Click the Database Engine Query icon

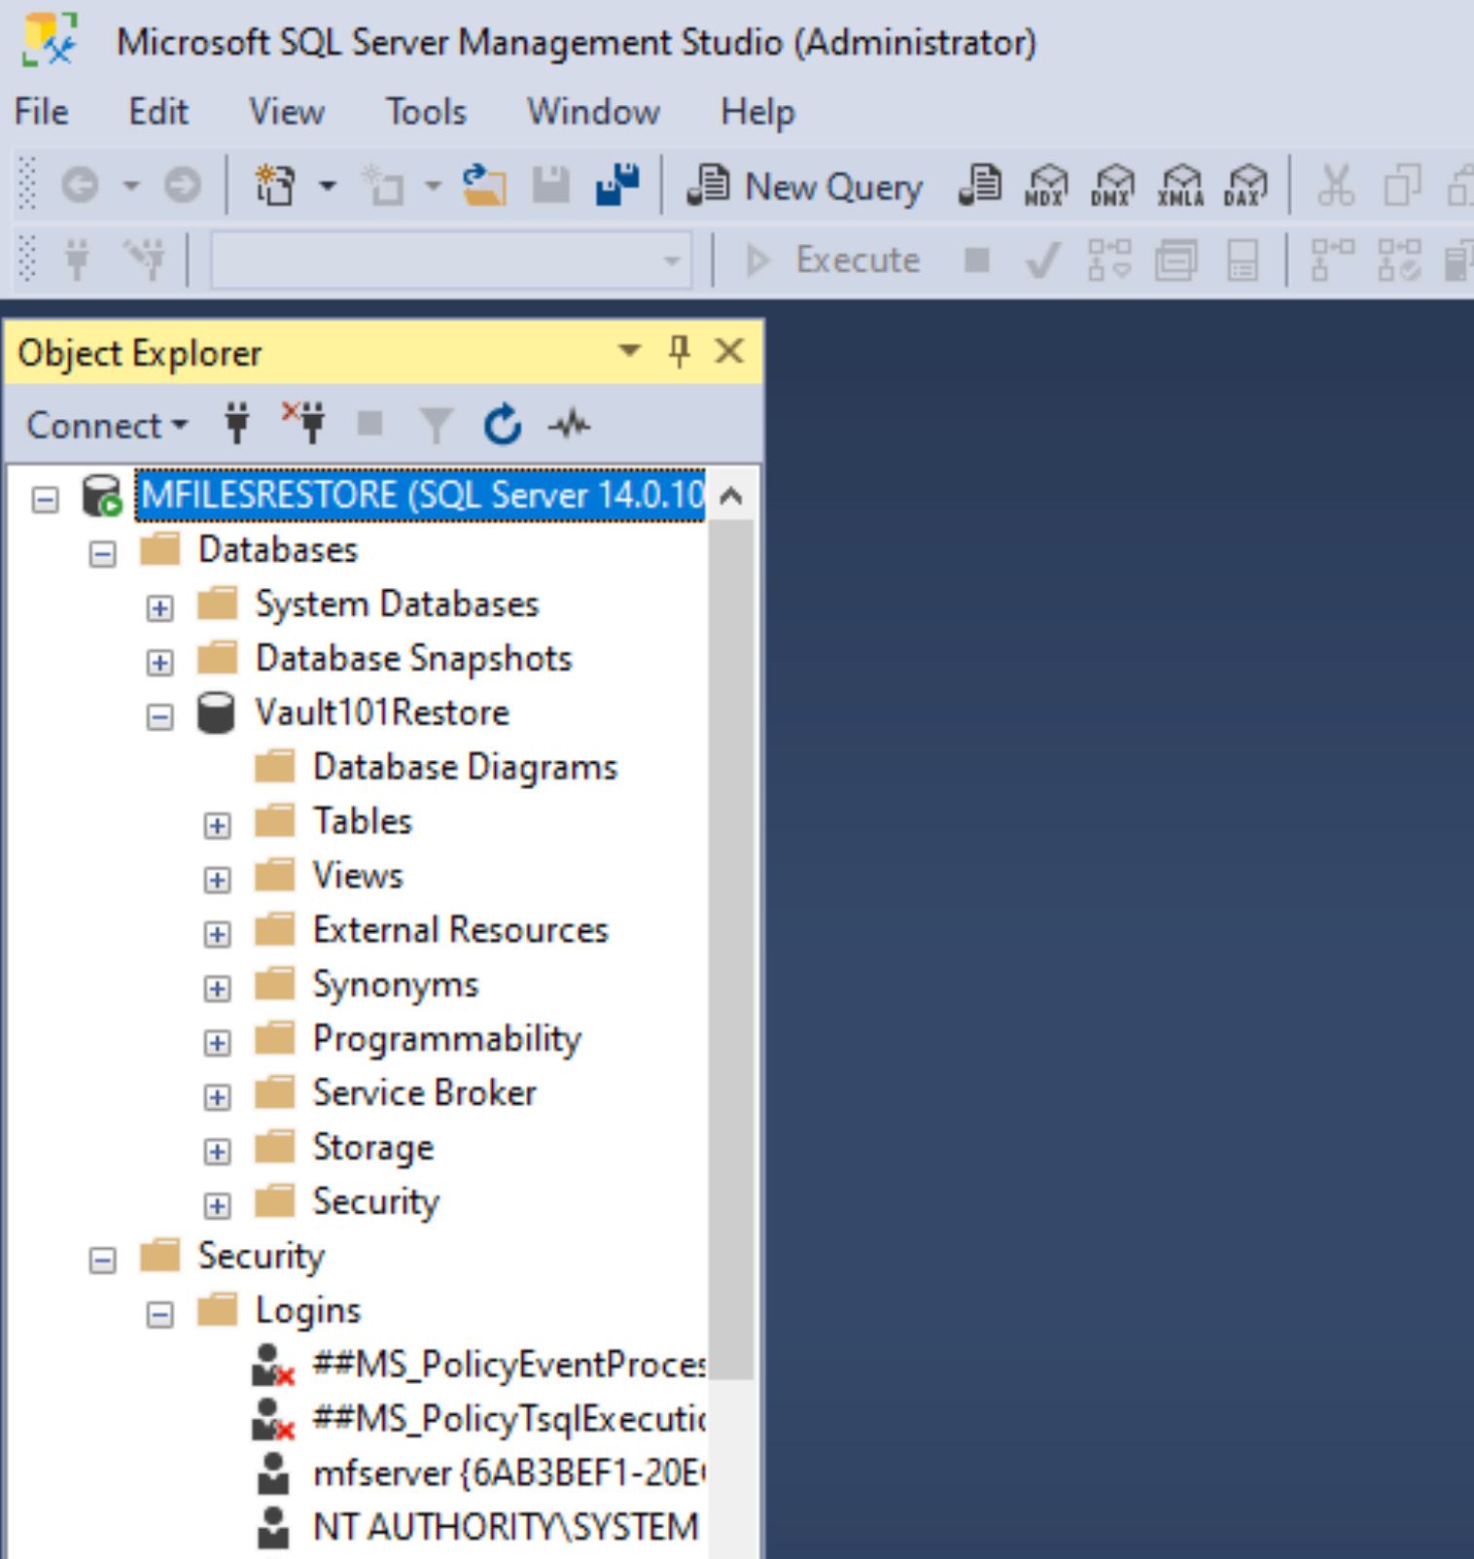(x=980, y=185)
